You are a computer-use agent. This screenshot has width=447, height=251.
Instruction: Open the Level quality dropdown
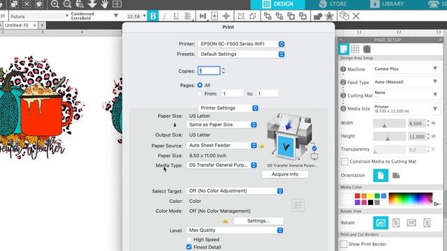point(235,230)
